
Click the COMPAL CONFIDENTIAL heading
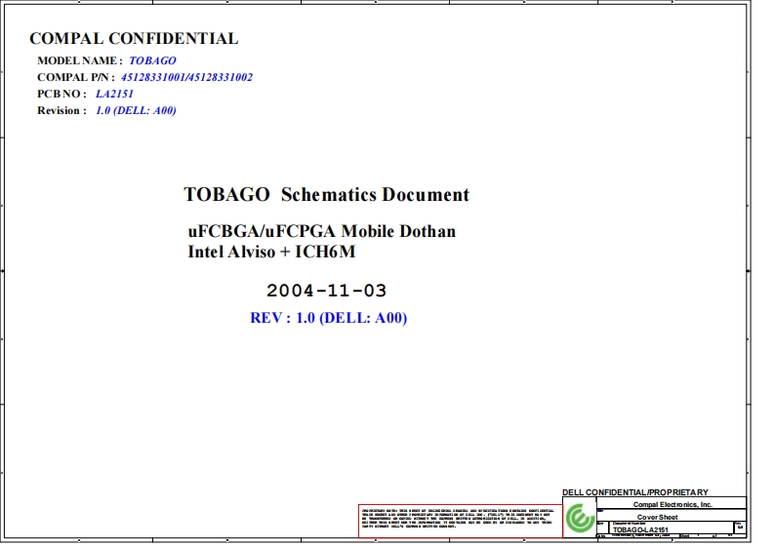click(134, 39)
